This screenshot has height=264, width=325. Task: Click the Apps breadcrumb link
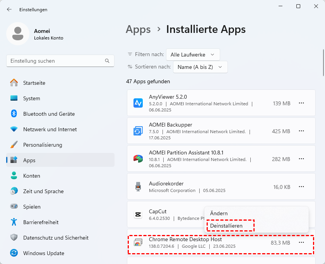pos(138,29)
